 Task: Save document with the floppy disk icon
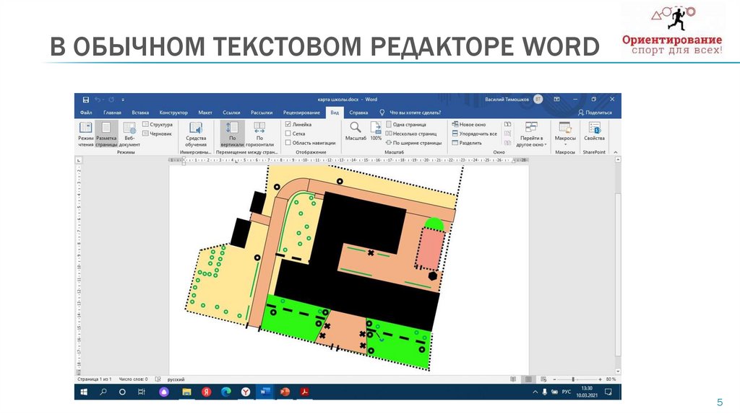tap(86, 100)
